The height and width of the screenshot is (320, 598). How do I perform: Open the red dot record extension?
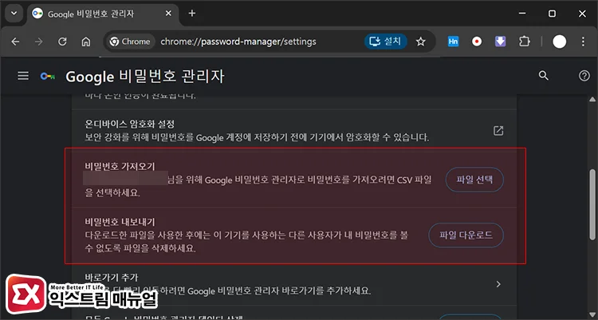[477, 41]
